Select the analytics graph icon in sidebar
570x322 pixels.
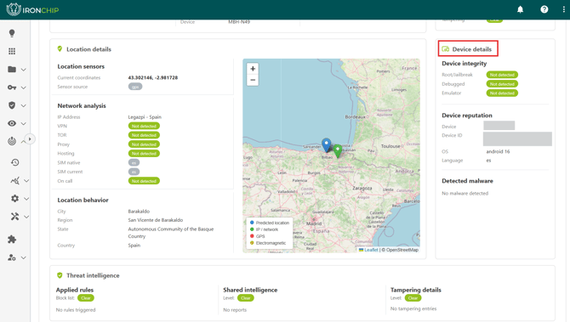15,180
